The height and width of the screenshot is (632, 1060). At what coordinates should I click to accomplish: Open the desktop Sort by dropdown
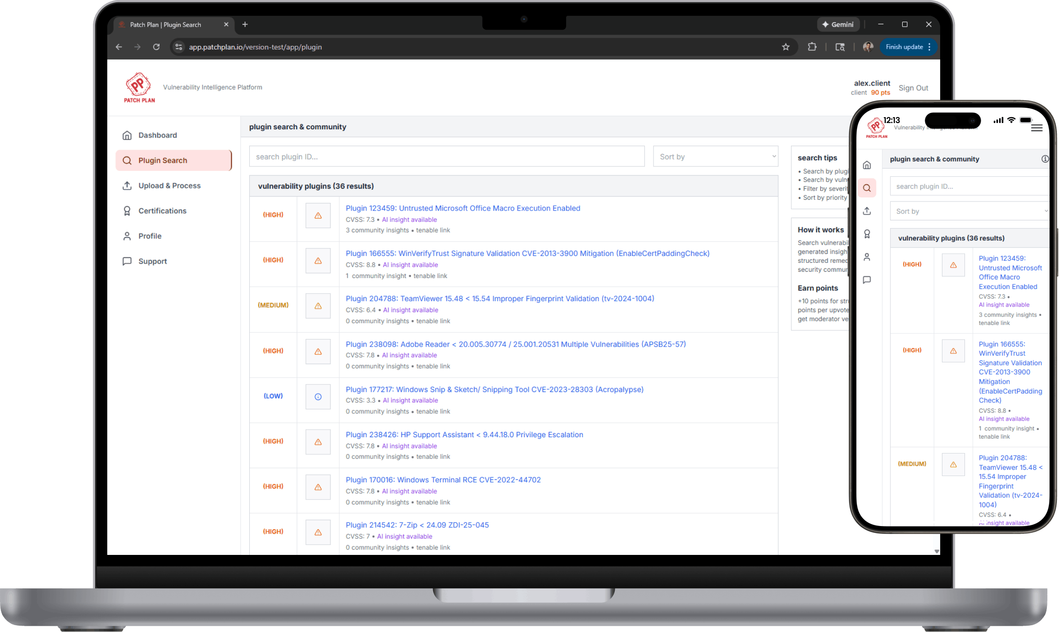715,156
